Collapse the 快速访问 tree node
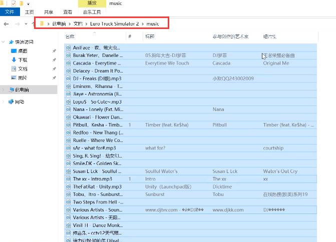336x242 pixels. (3, 41)
